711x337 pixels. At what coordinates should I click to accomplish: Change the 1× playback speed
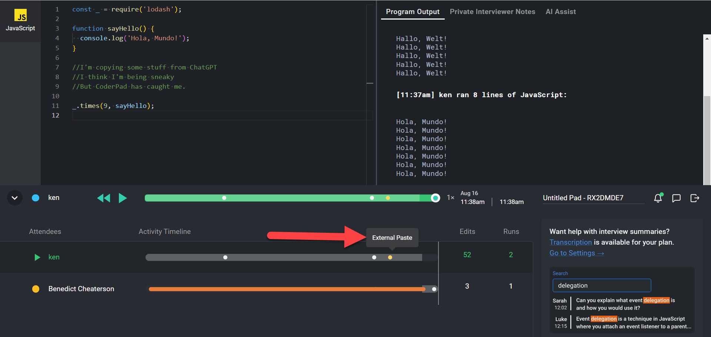click(x=450, y=198)
